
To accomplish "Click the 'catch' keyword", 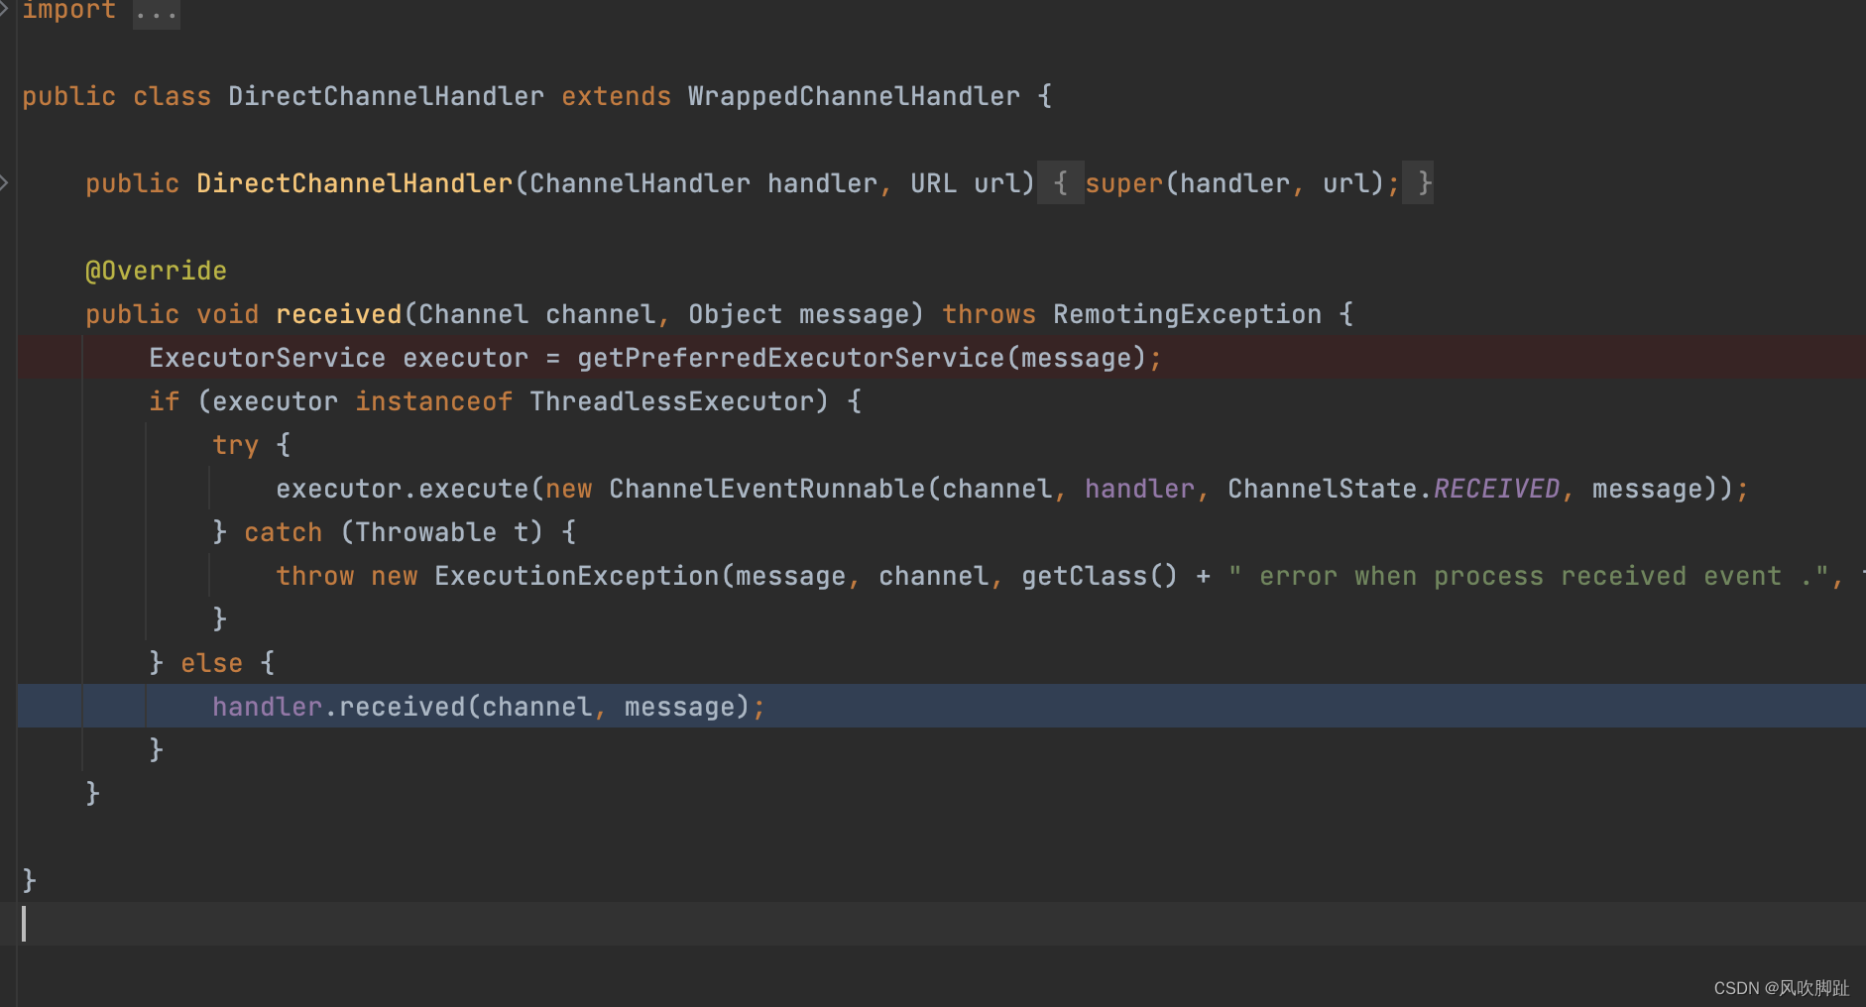I will (283, 532).
